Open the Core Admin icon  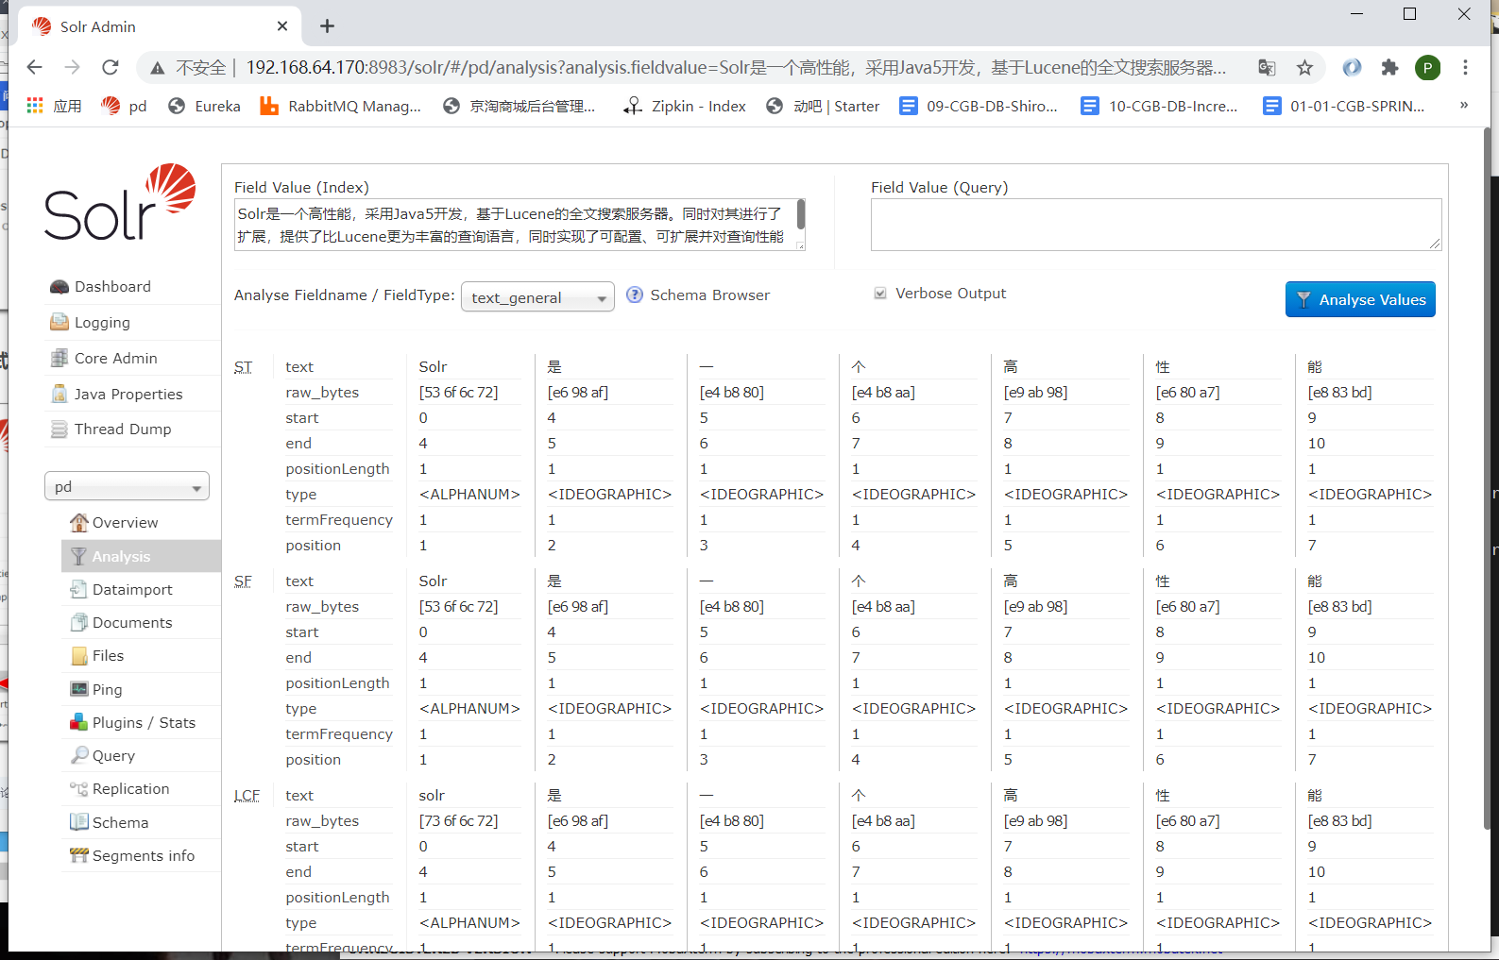pyautogui.click(x=60, y=359)
